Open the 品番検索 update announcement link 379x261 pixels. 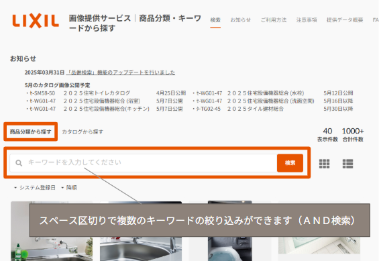coord(121,72)
